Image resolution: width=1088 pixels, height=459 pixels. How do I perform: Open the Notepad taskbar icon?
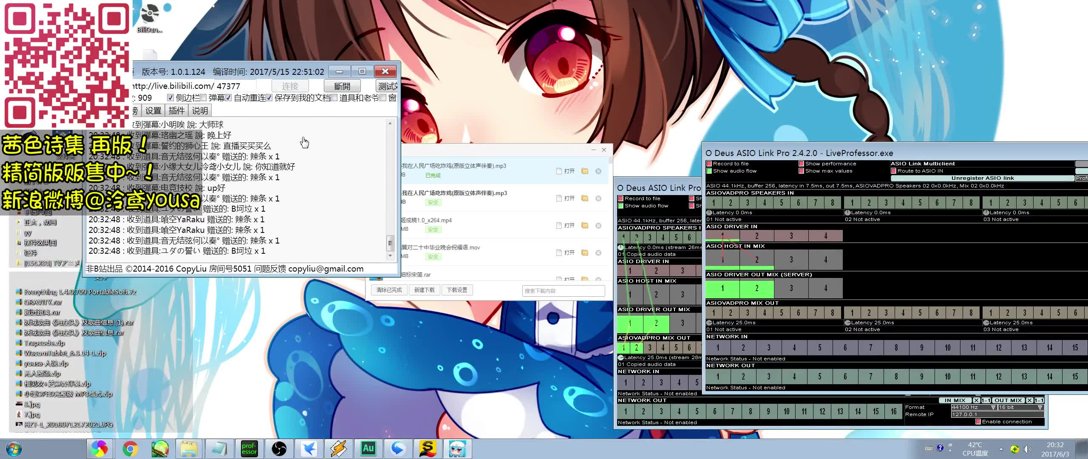[x=219, y=449]
